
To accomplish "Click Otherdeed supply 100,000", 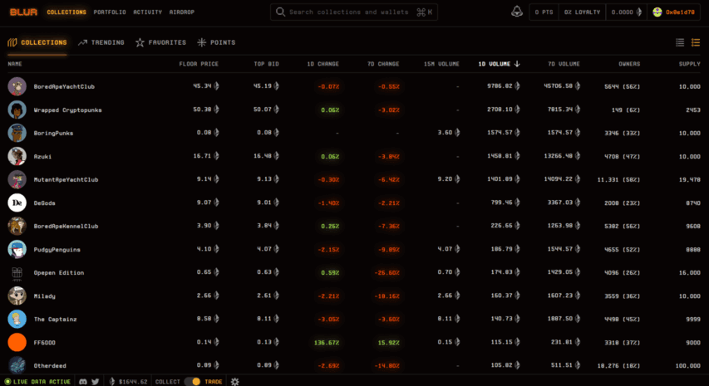I will click(687, 366).
